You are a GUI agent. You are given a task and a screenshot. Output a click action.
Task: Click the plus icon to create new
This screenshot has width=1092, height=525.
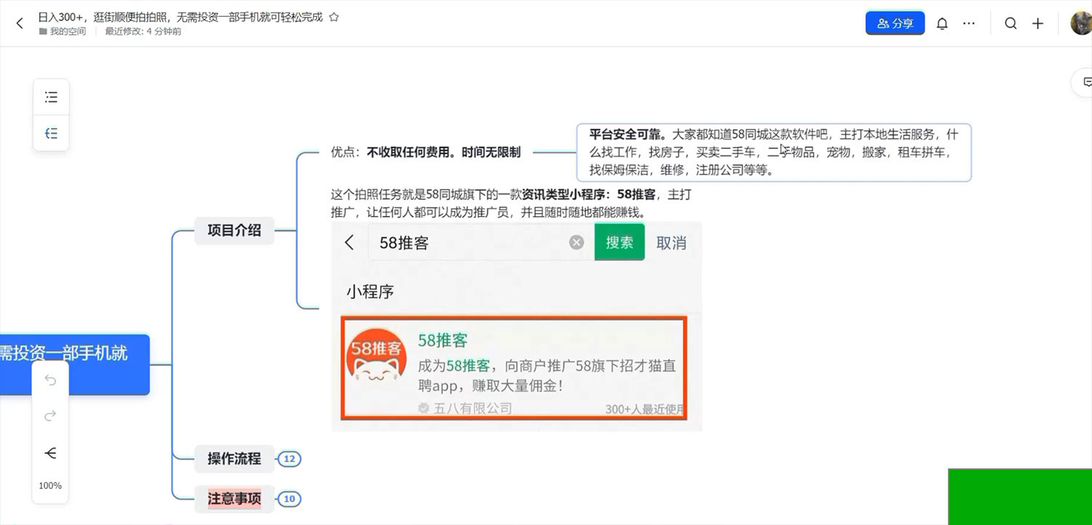click(1038, 23)
